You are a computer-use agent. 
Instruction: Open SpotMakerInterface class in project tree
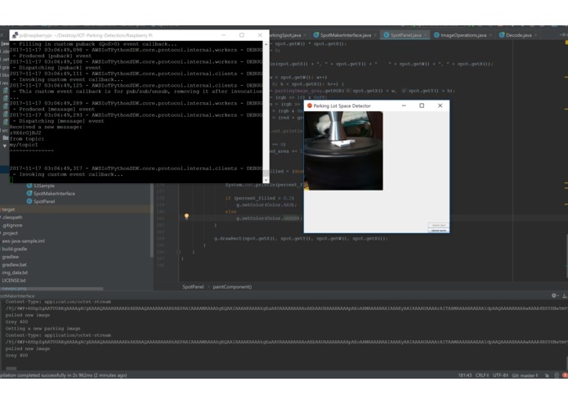[54, 194]
